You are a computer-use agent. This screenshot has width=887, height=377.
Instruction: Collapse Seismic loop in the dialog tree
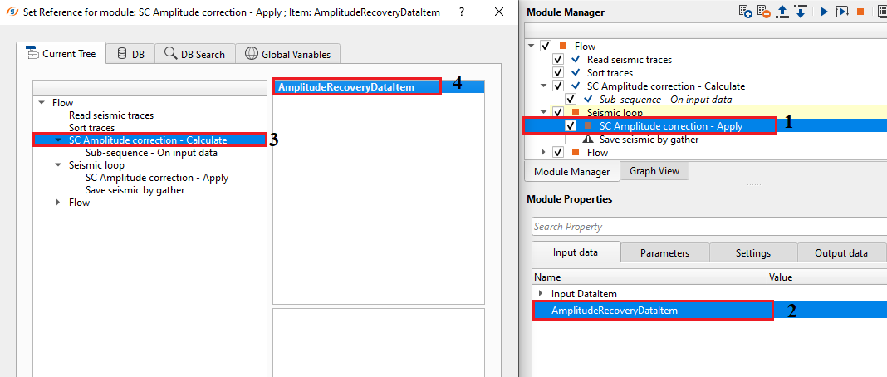pyautogui.click(x=57, y=165)
